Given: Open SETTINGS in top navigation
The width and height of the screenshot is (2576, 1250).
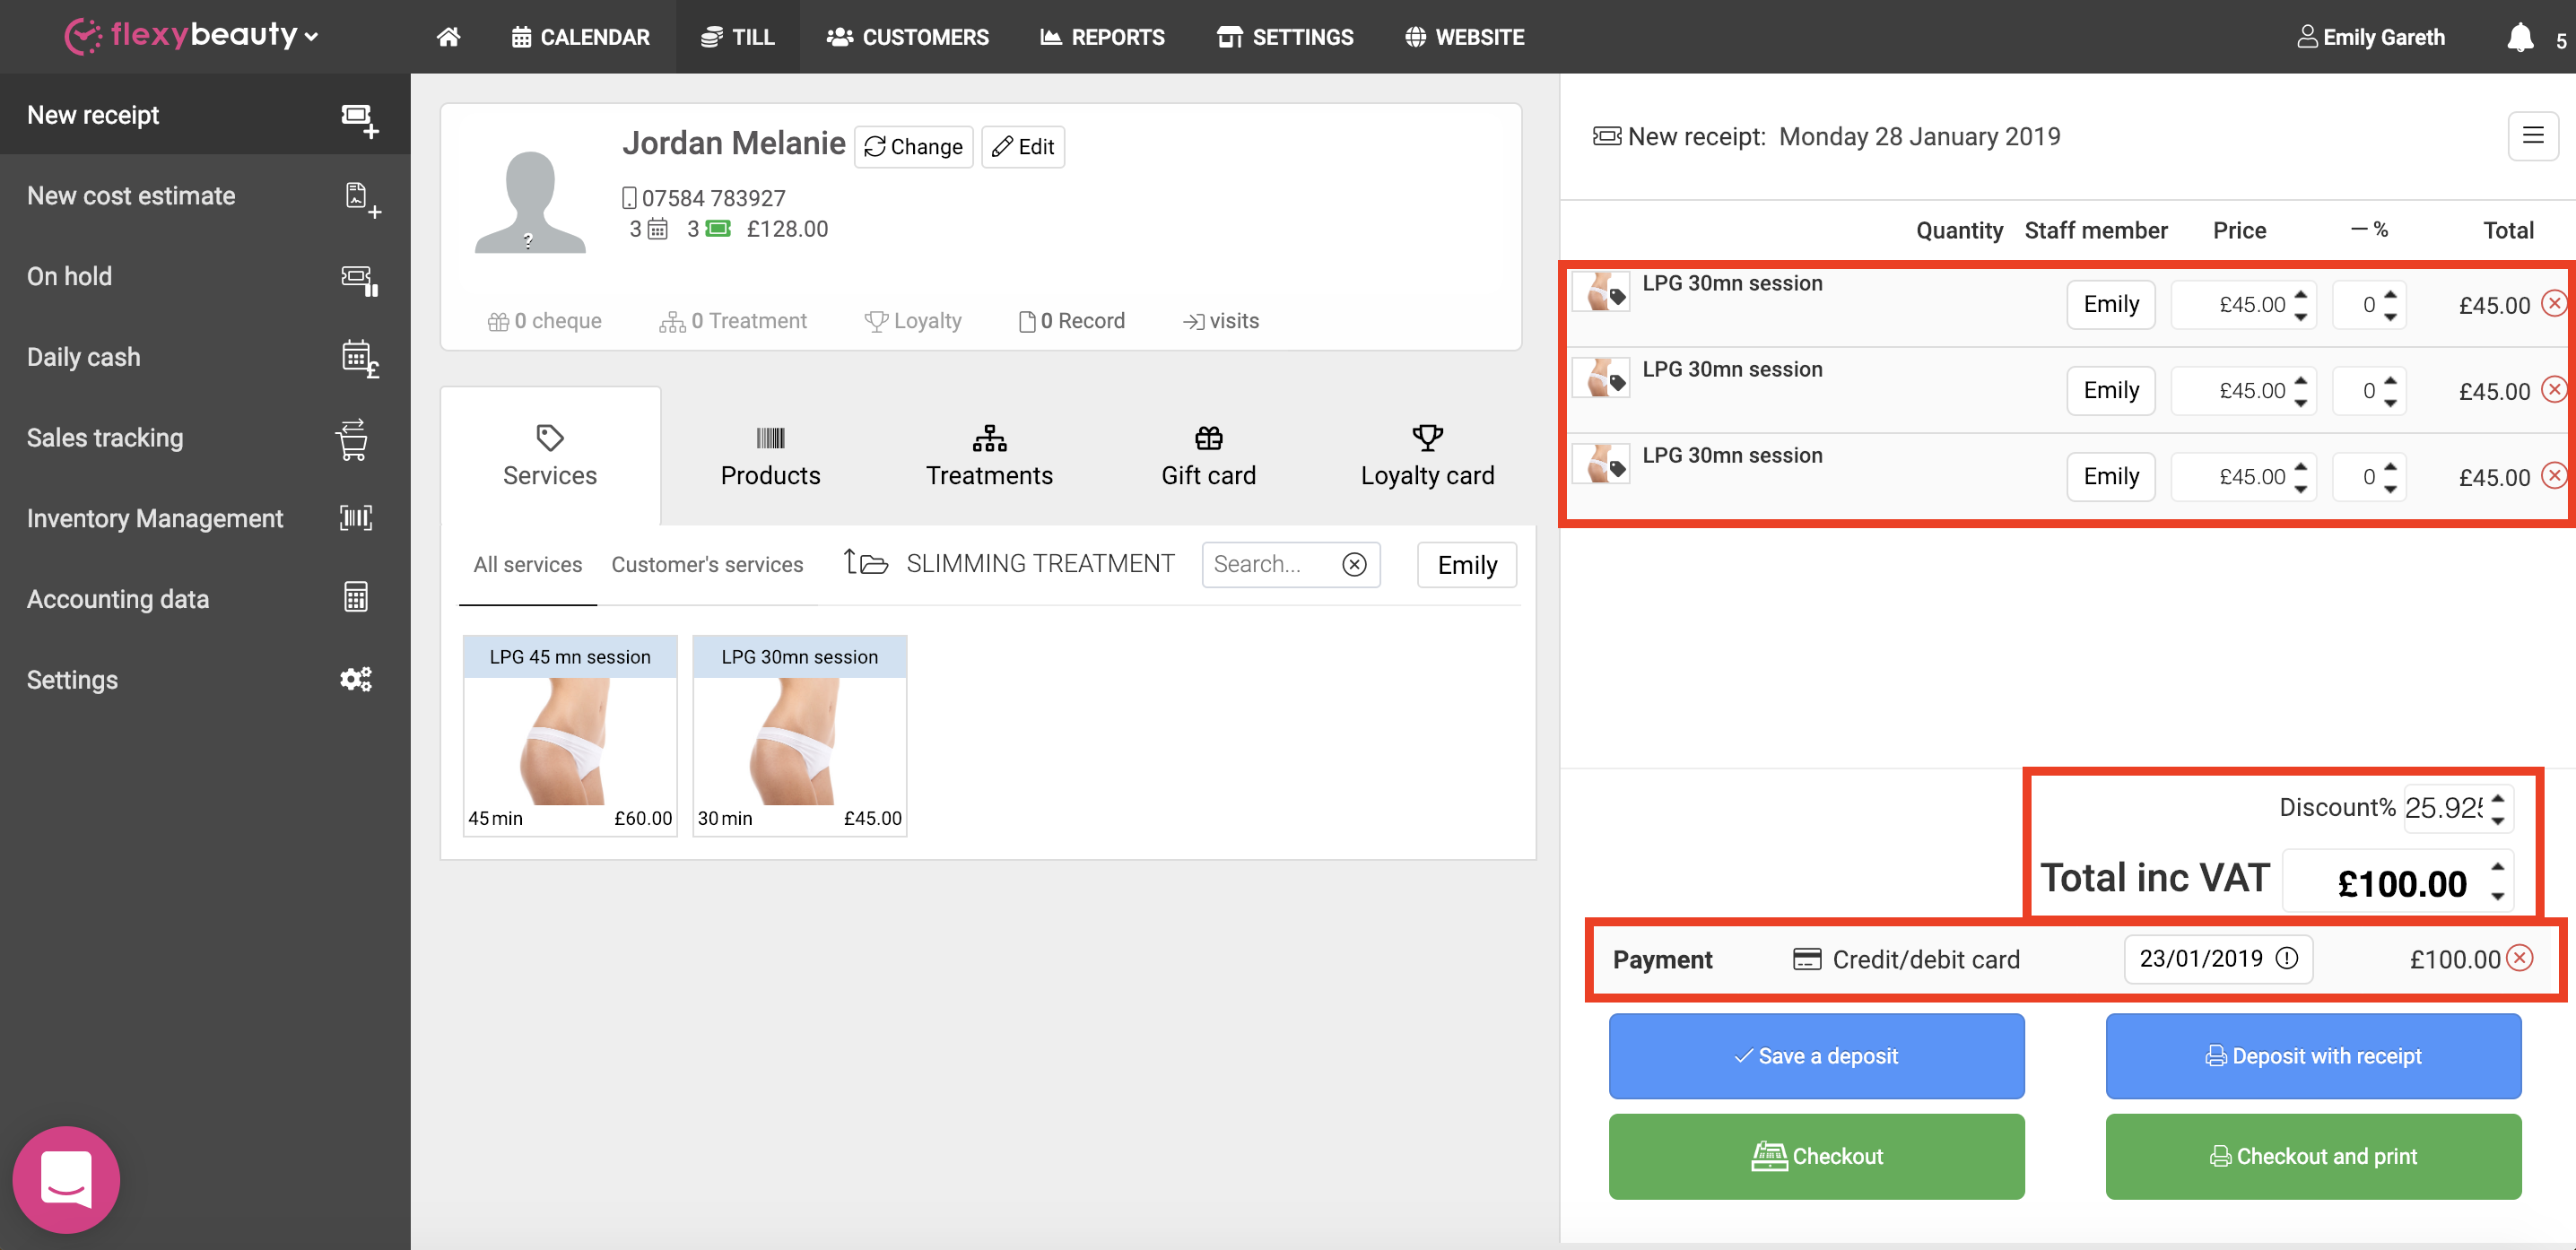Looking at the screenshot, I should 1284,37.
